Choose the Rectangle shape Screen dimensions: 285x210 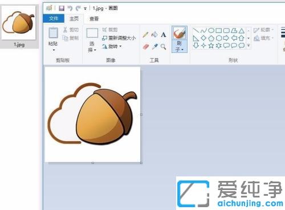pyautogui.click(x=219, y=31)
